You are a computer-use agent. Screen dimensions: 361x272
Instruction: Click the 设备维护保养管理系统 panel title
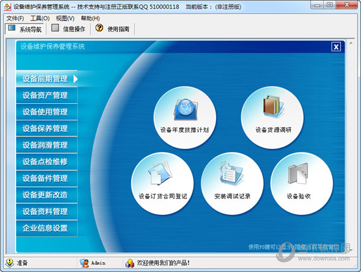click(53, 46)
